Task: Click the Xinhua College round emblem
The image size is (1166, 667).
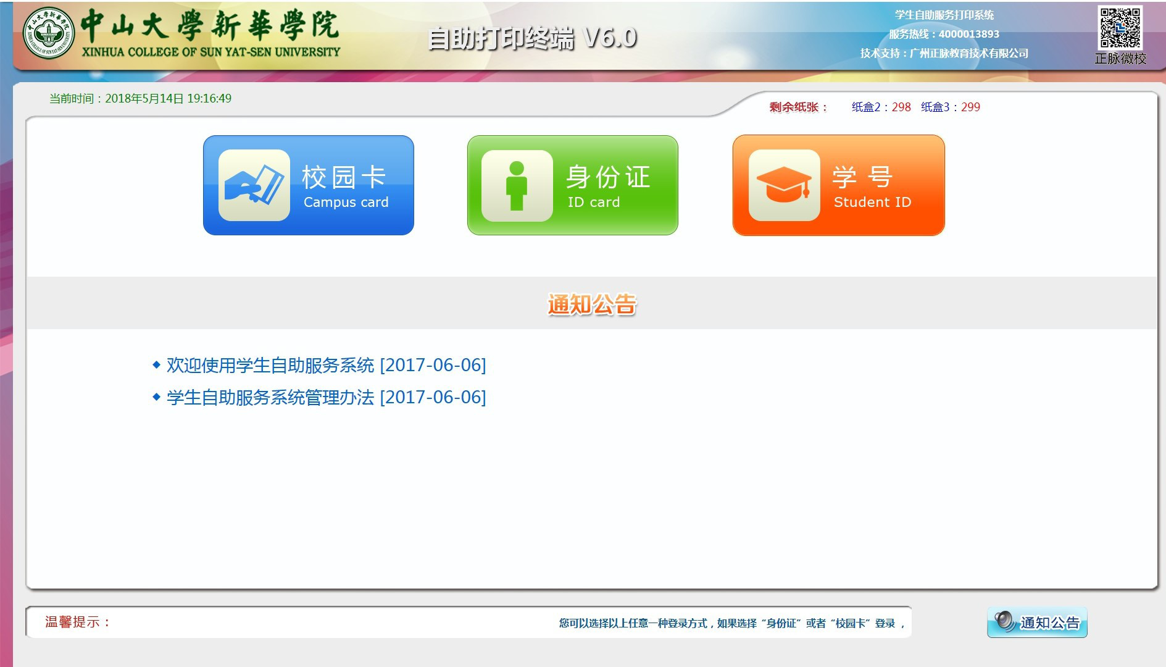Action: coord(49,33)
